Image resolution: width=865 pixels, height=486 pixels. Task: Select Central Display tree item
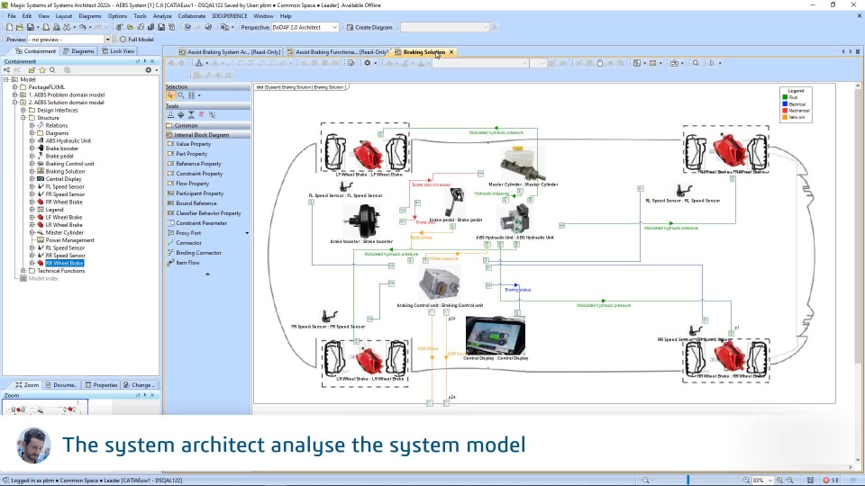[63, 179]
